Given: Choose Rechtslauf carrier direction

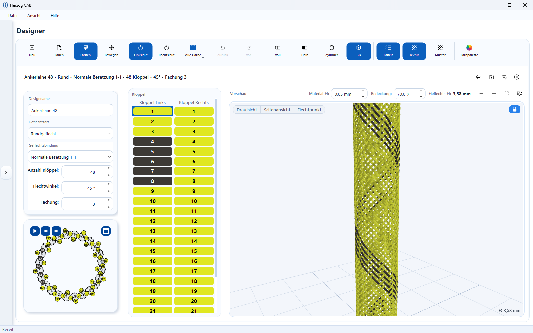Looking at the screenshot, I should [166, 51].
